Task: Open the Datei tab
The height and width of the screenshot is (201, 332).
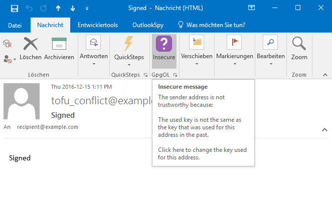Action: coord(15,25)
